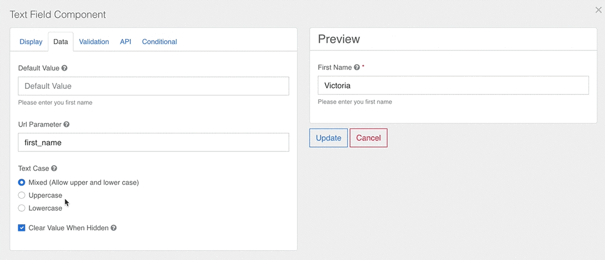Click help icon next to Default Value
The image size is (605, 260).
click(x=64, y=69)
